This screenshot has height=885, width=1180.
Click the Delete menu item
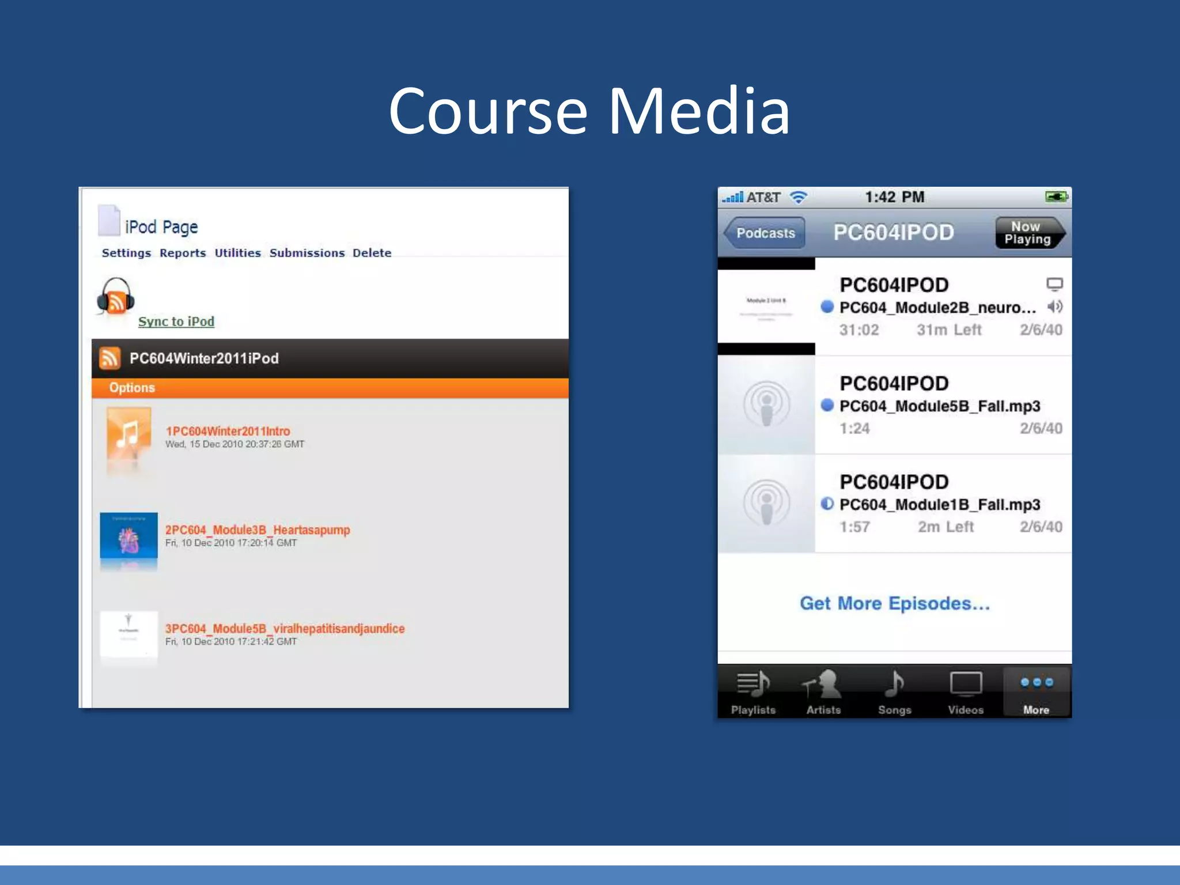pyautogui.click(x=372, y=253)
